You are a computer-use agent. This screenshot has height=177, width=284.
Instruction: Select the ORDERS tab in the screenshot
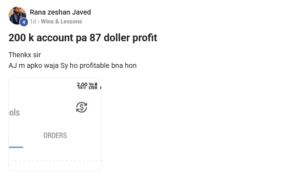coord(55,135)
